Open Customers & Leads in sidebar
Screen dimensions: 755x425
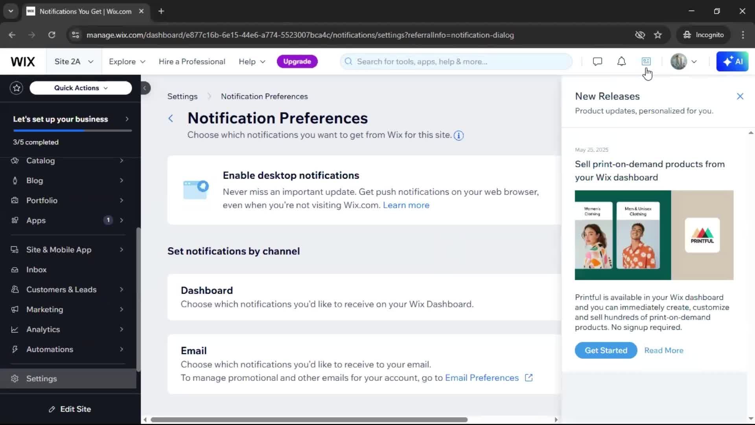tap(68, 289)
